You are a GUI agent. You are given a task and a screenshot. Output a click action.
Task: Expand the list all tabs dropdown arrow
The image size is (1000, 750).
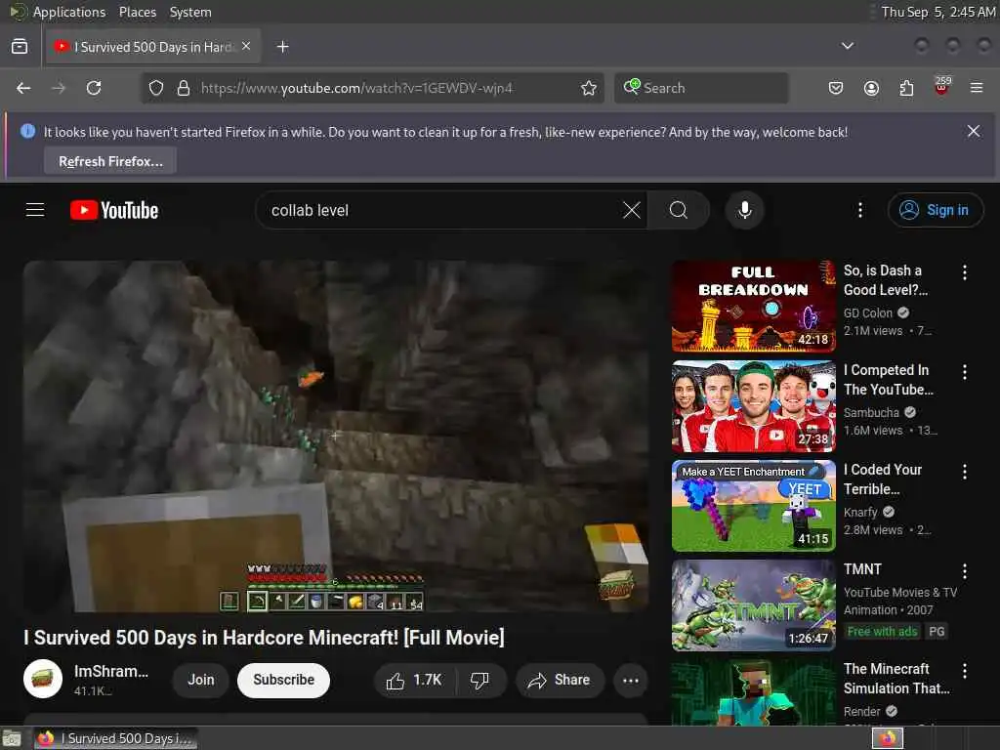[x=847, y=46]
